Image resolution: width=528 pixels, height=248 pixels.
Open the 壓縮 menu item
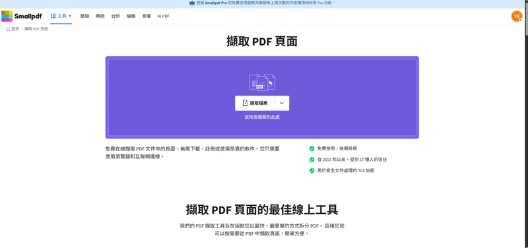pyautogui.click(x=84, y=16)
